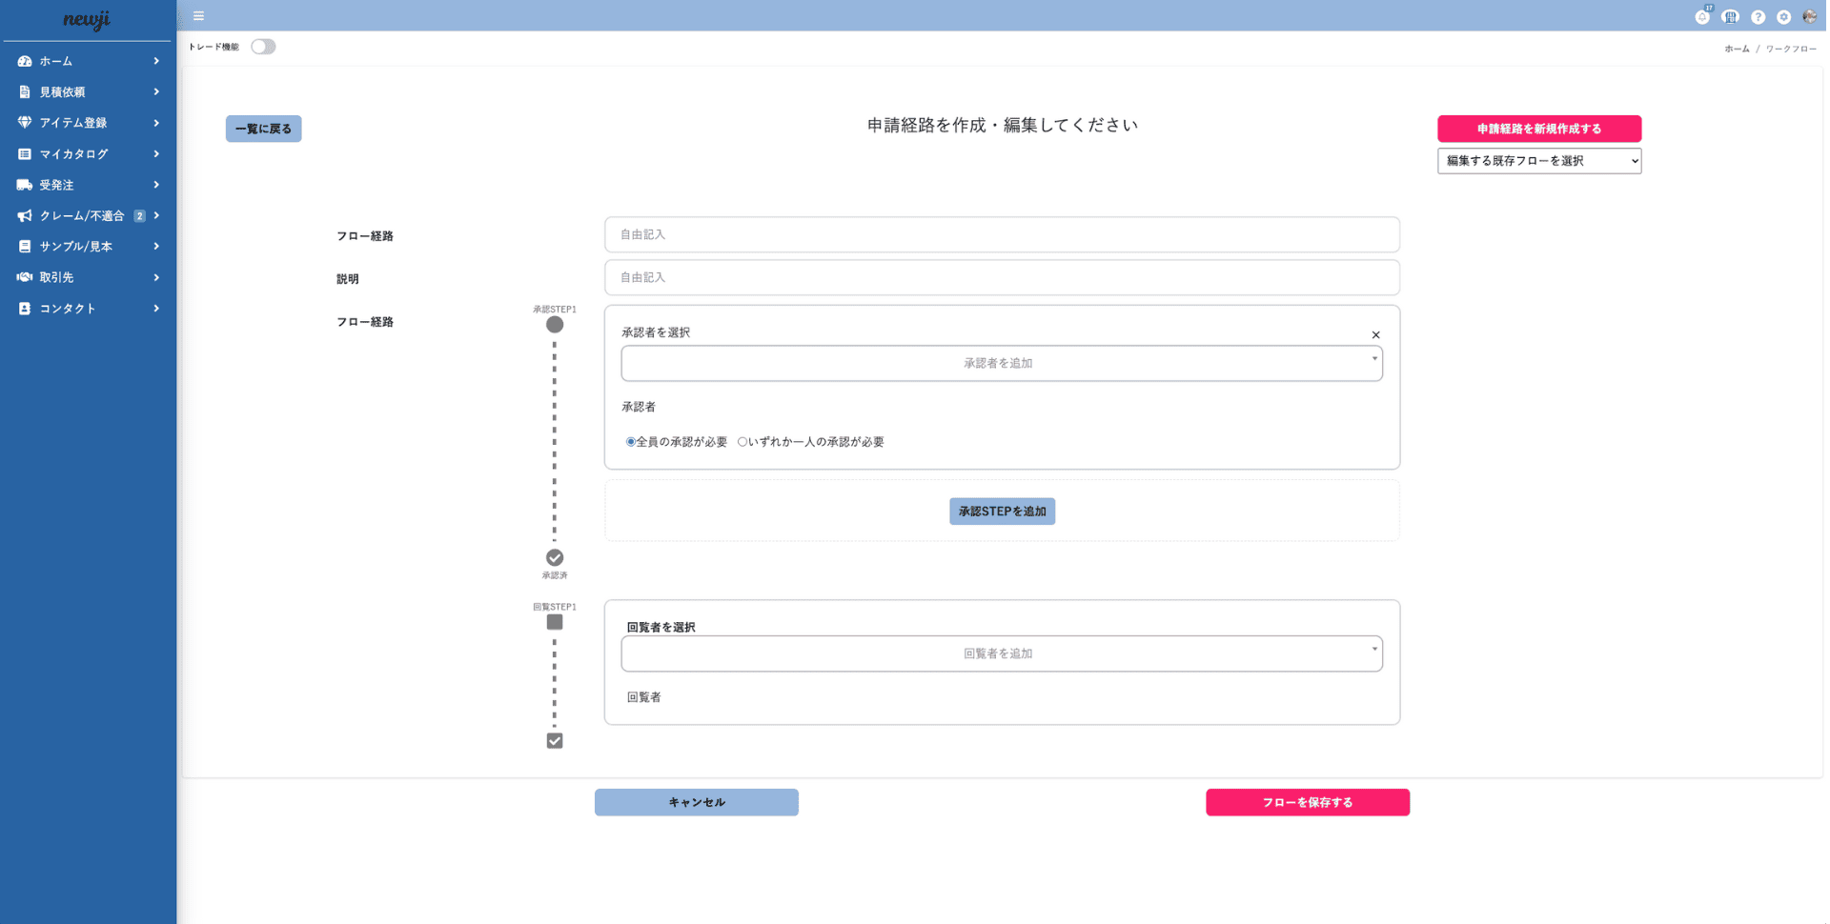Expand the 見積依頼 sidebar menu
Viewport: 1830px width, 924px height.
click(88, 92)
